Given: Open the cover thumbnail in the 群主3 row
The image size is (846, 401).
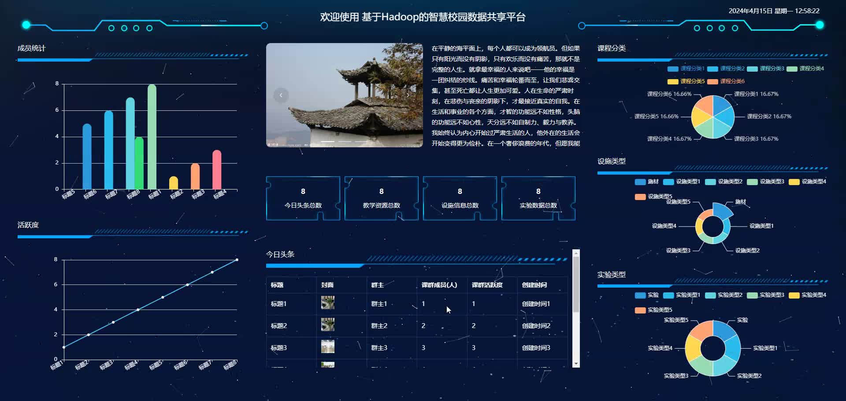Looking at the screenshot, I should click(x=328, y=346).
